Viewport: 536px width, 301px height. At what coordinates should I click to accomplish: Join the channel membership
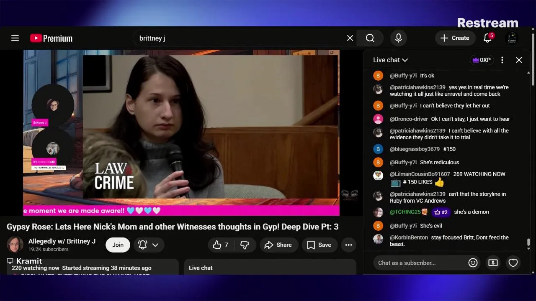pos(118,245)
